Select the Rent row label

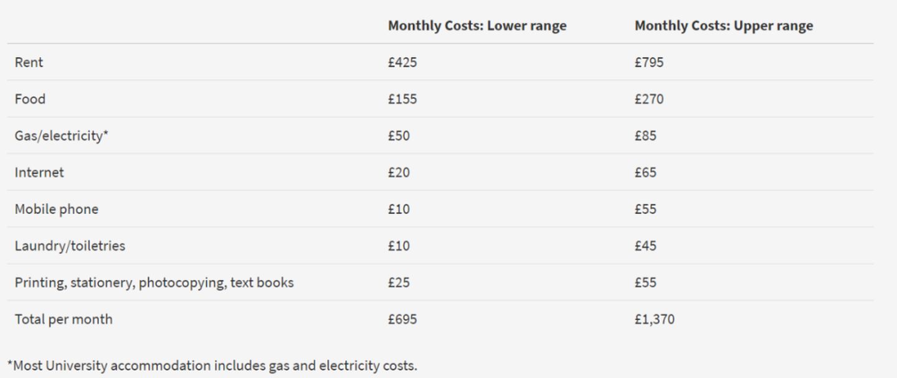click(x=29, y=62)
